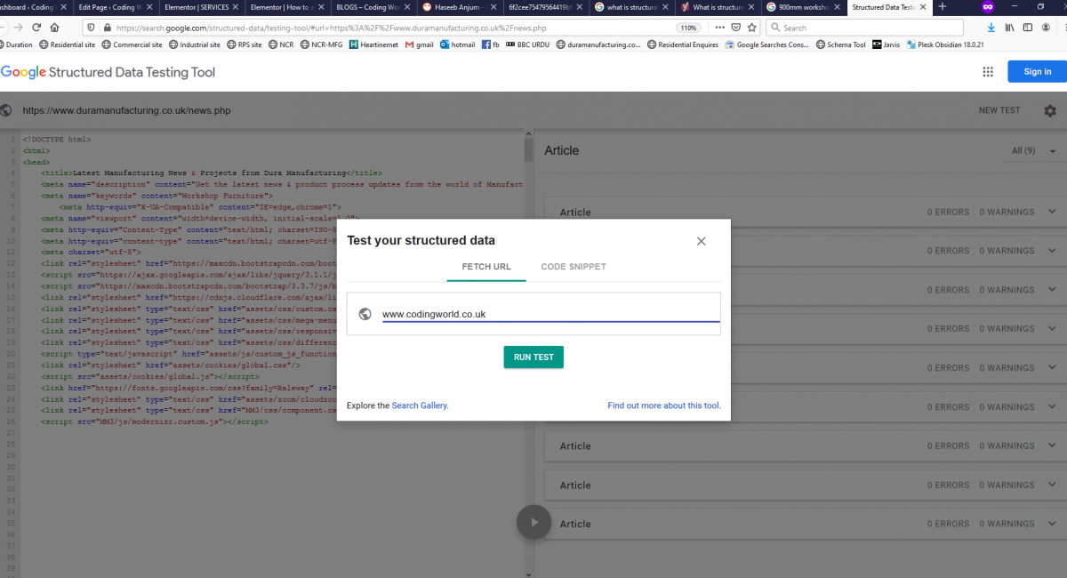Open the Industrial site bookmark
1067x578 pixels.
(x=195, y=44)
